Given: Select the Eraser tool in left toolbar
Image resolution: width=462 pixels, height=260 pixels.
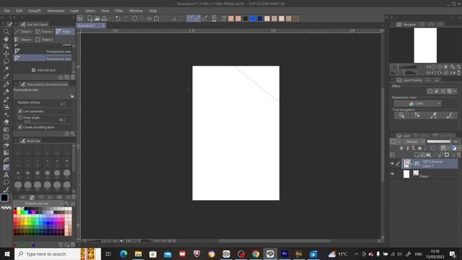Looking at the screenshot, I should 6,122.
